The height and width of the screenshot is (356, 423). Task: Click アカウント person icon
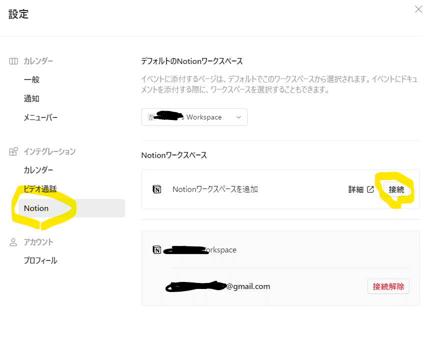coord(13,242)
